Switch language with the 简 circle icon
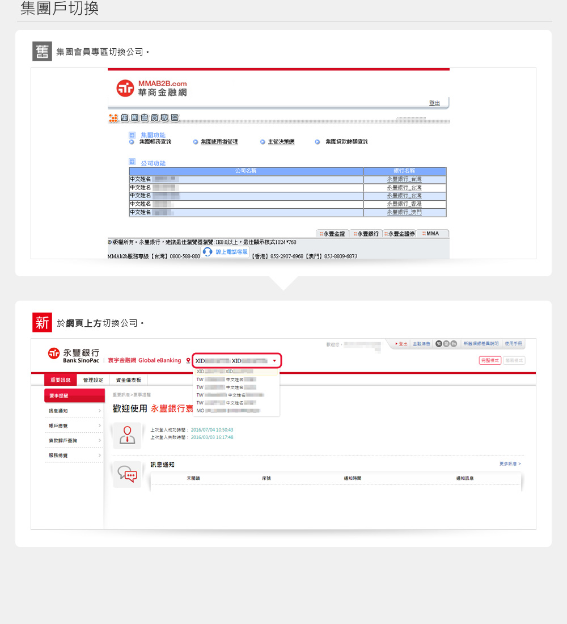This screenshot has height=624, width=567. 446,343
